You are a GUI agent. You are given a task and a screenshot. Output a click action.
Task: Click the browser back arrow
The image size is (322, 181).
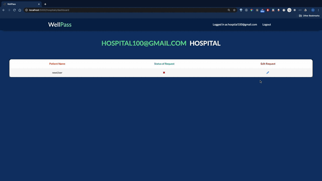pyautogui.click(x=4, y=10)
